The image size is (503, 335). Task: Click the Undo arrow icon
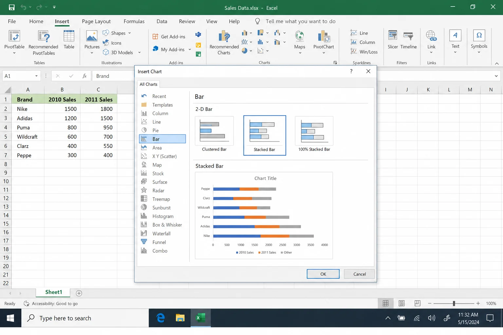click(x=23, y=7)
